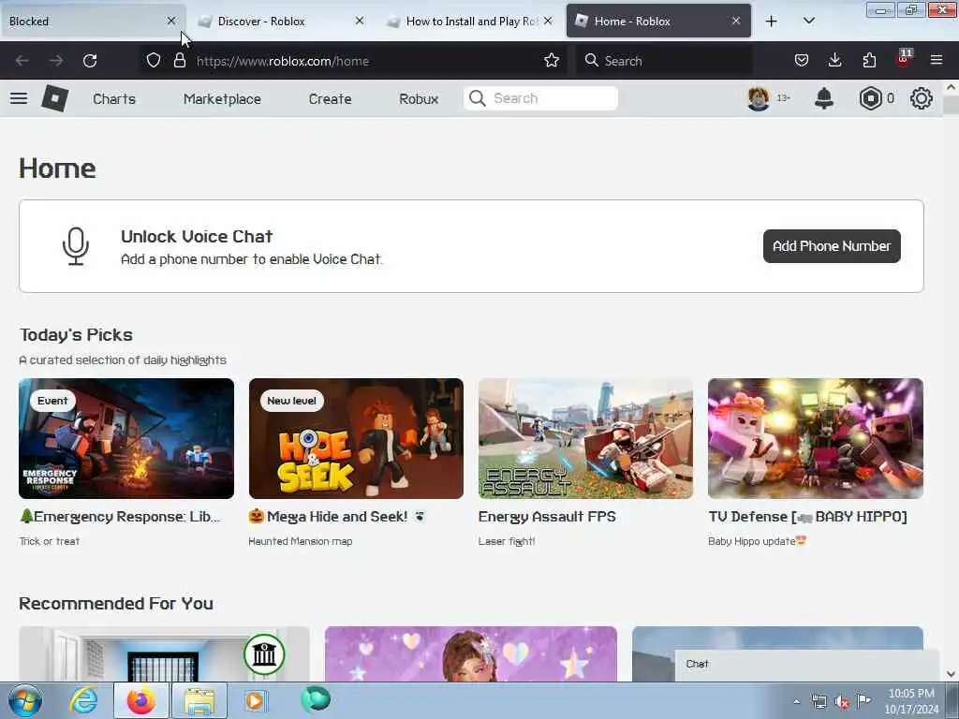Close the Blocked tab
This screenshot has height=719, width=959.
click(x=171, y=21)
